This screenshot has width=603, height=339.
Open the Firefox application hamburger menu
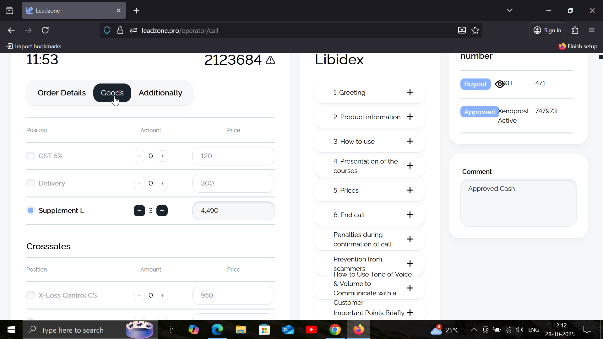point(592,30)
